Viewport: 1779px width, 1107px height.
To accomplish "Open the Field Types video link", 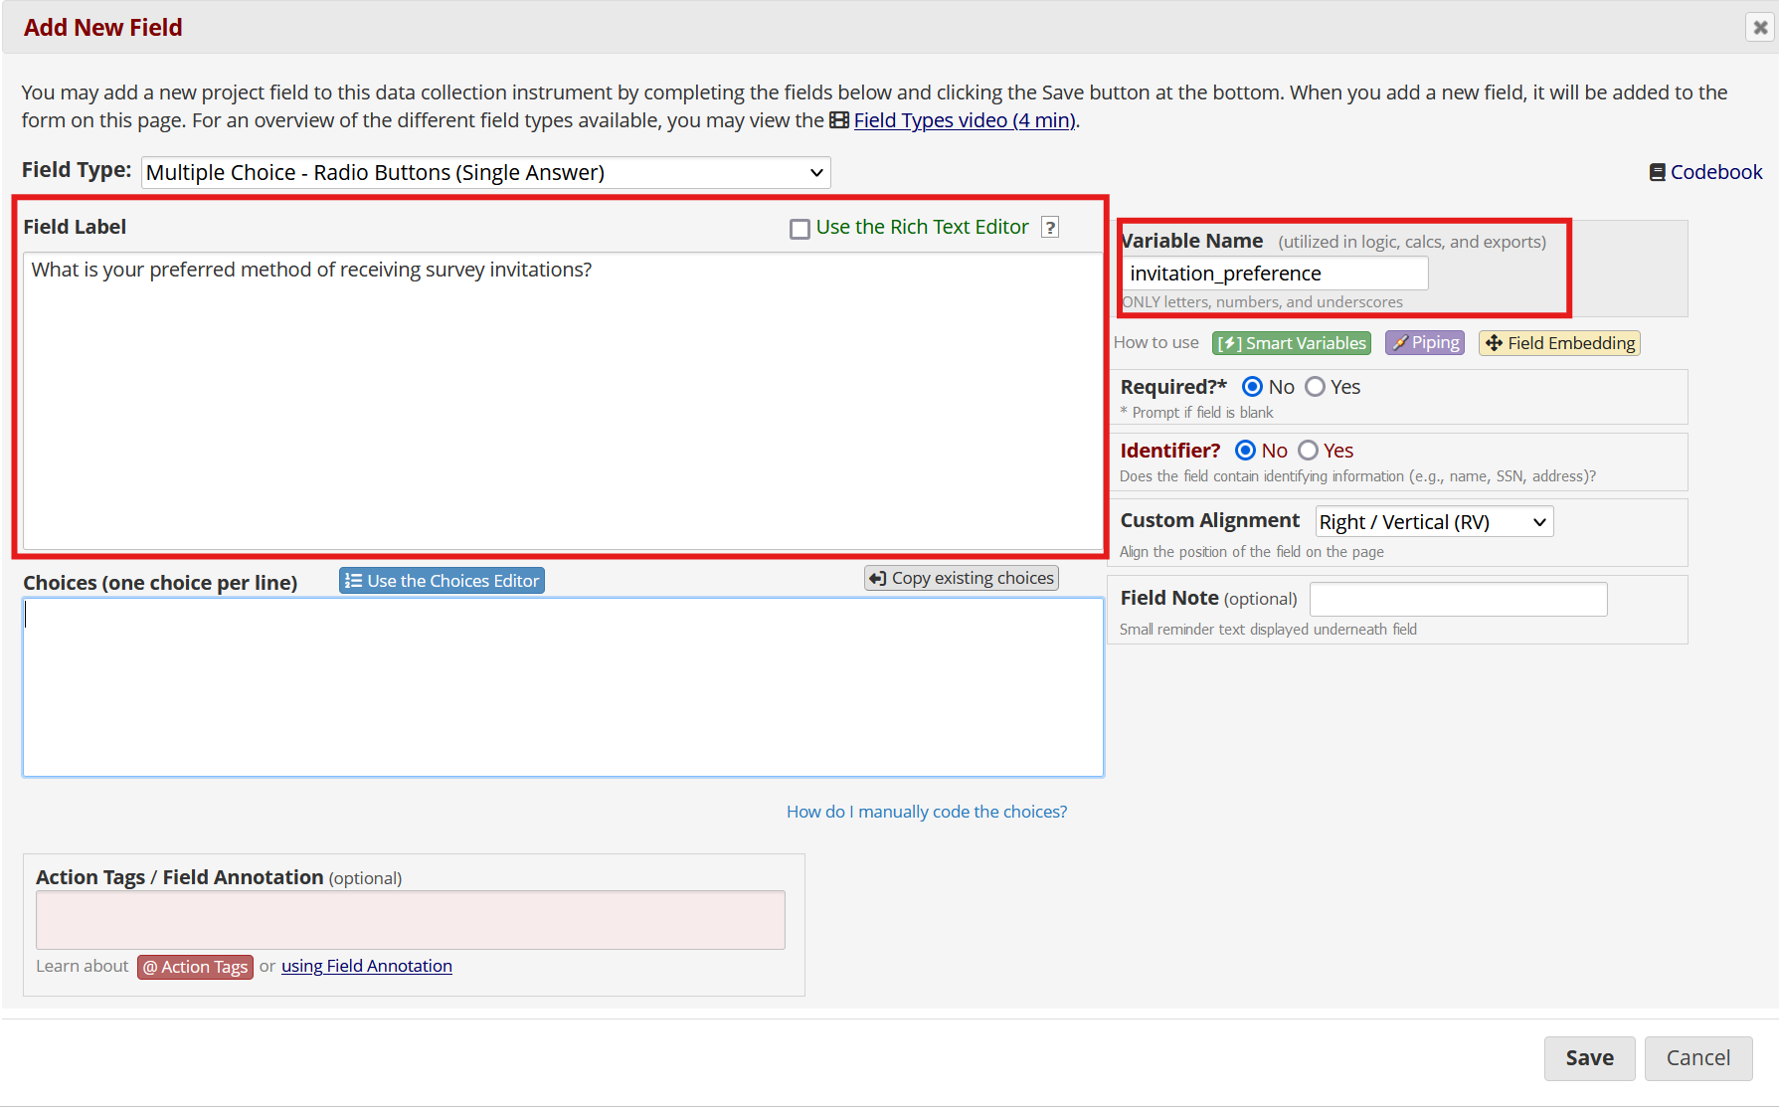I will pos(964,120).
